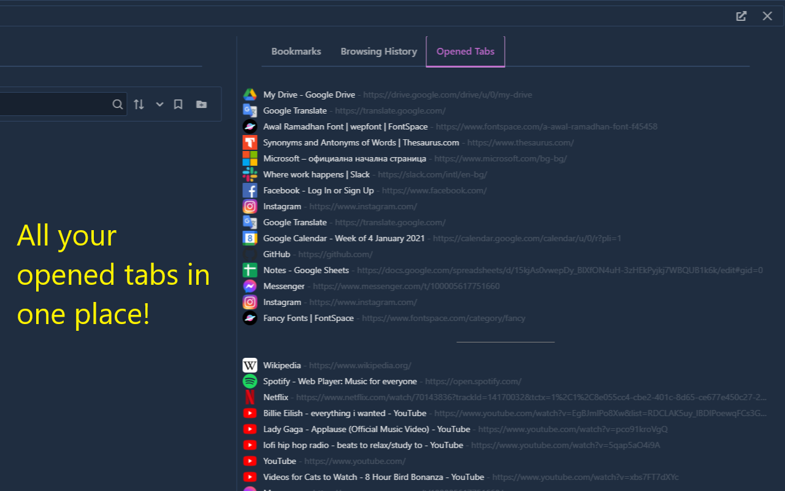
Task: Click the Google Drive favicon
Action: (250, 95)
